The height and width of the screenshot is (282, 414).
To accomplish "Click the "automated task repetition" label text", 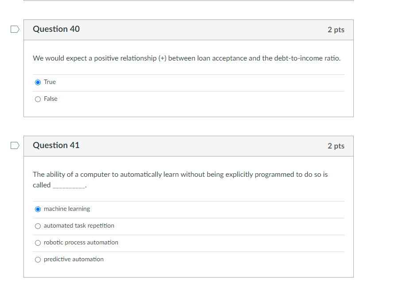I will coord(79,225).
